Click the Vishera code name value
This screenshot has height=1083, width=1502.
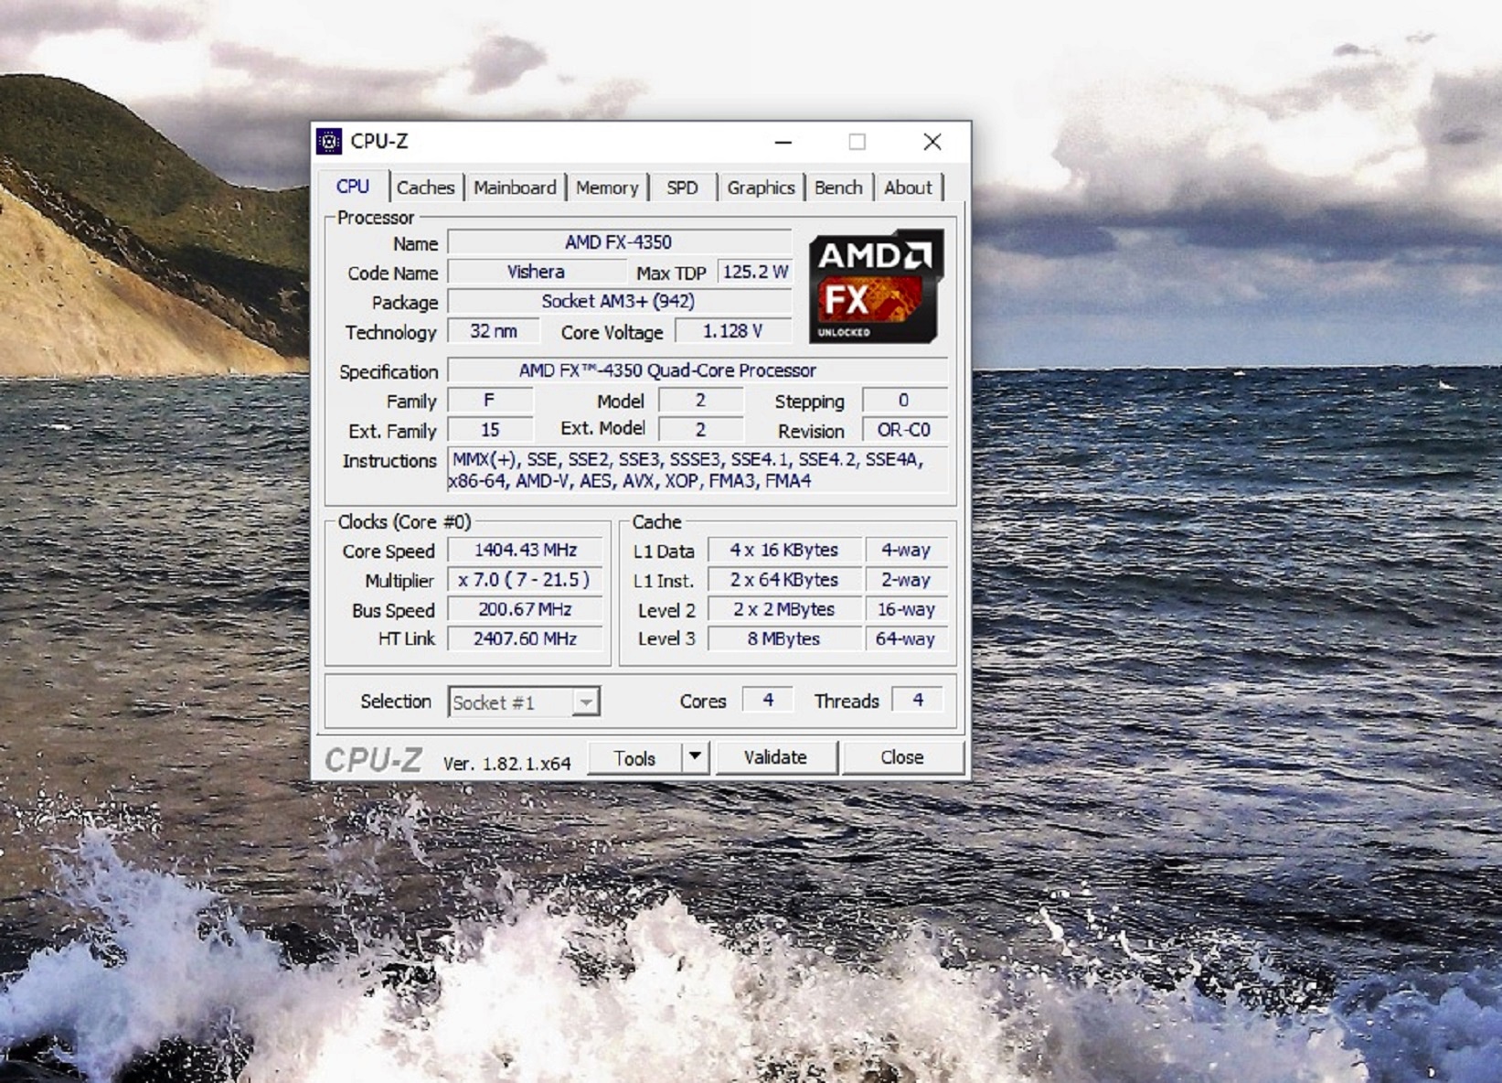[537, 272]
